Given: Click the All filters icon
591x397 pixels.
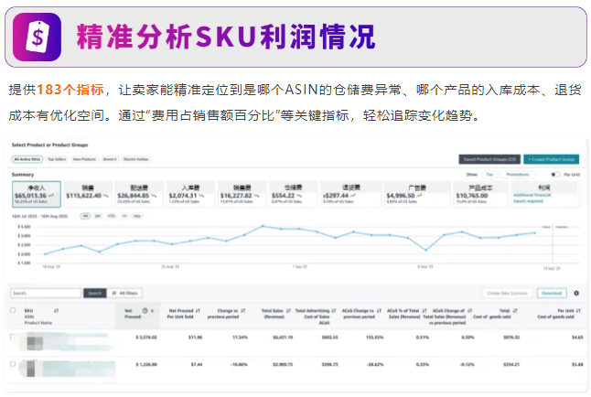Looking at the screenshot, I should click(113, 294).
